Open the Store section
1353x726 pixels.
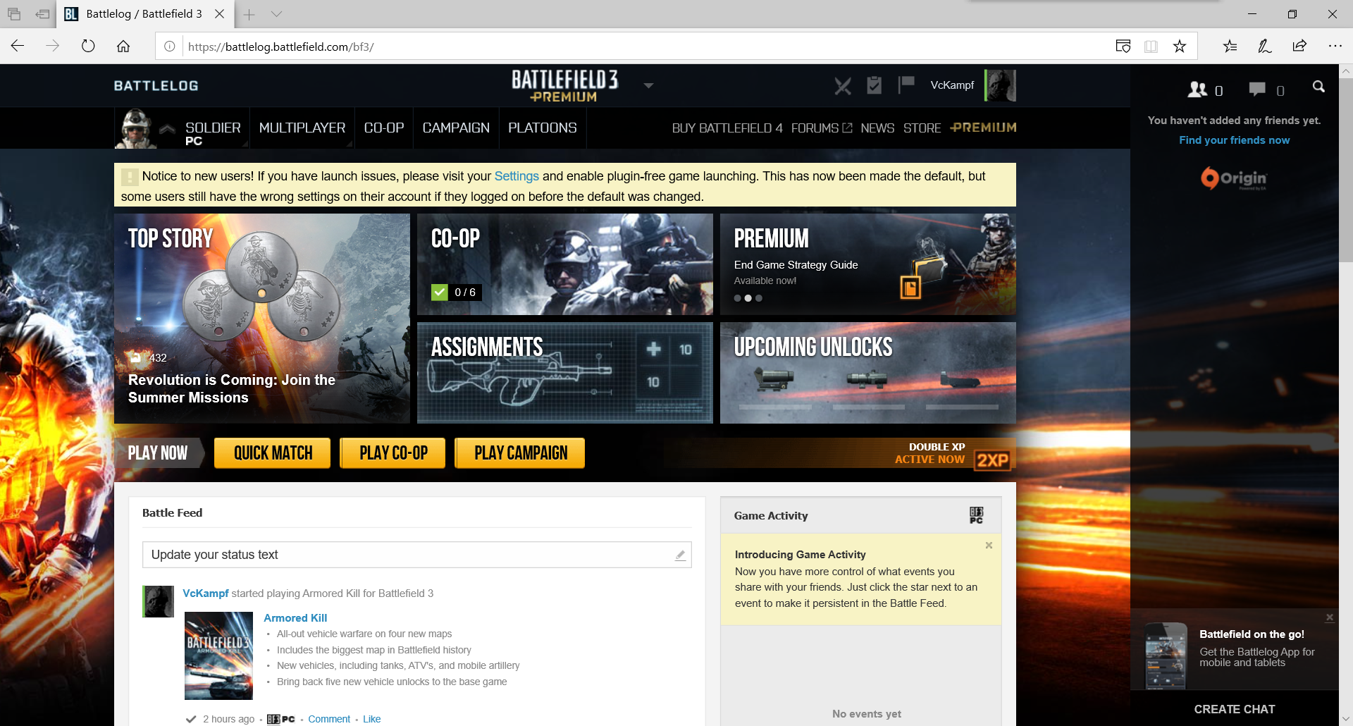click(x=922, y=128)
